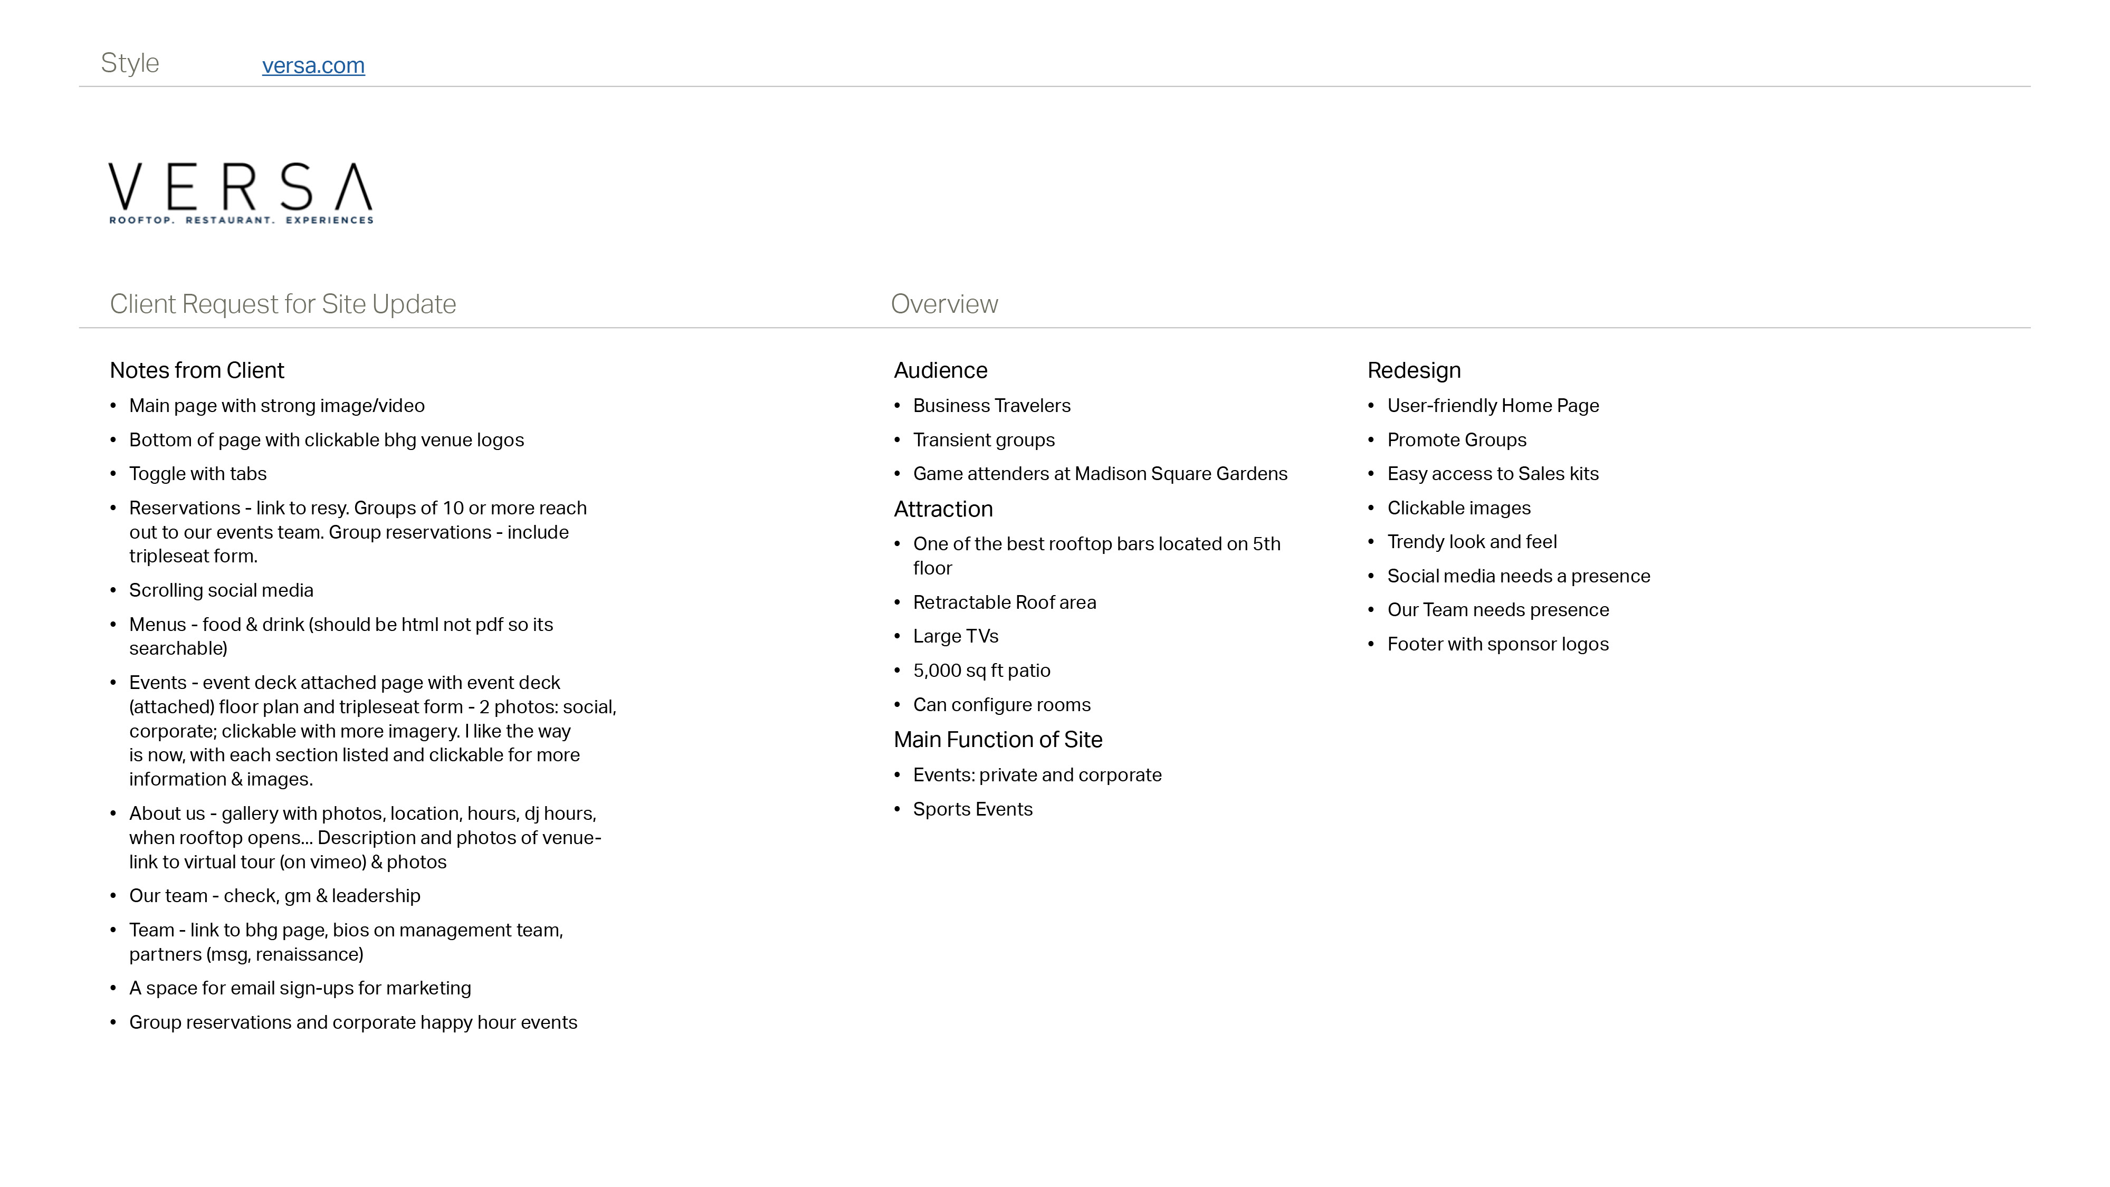Click the horizontal divider below the header
This screenshot has height=1187, width=2110.
[1055, 84]
